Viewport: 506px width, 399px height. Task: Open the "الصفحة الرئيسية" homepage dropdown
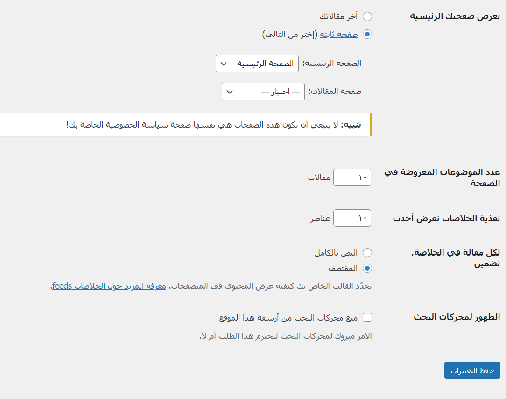click(x=257, y=64)
